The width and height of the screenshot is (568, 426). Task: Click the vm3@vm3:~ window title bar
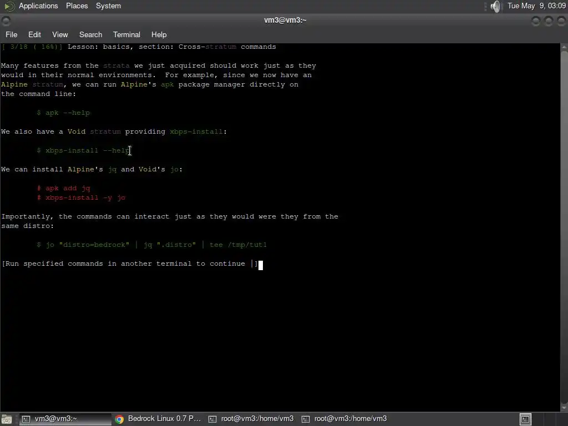click(285, 21)
